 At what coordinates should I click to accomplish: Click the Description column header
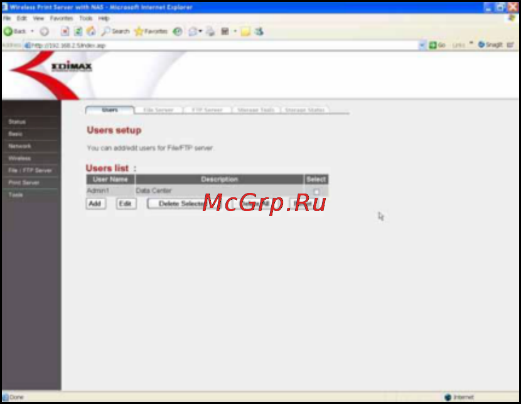pos(219,180)
